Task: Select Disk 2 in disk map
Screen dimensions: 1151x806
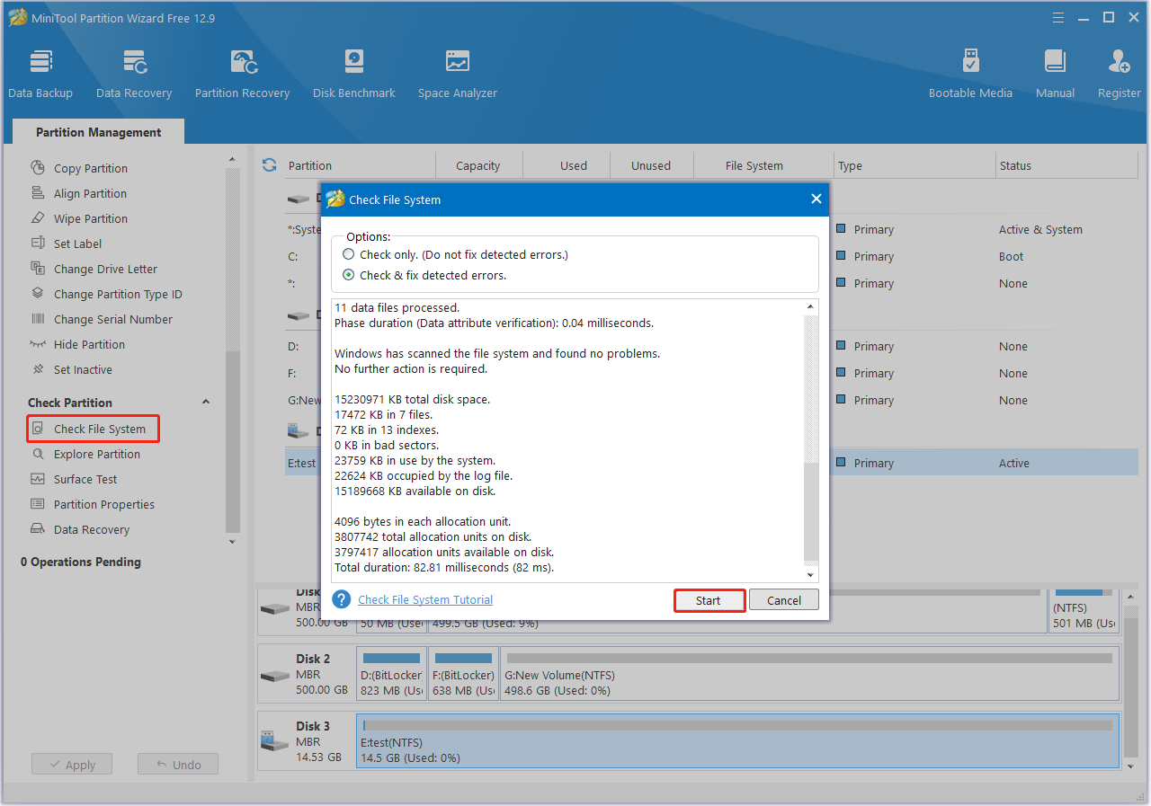Action: click(x=306, y=674)
